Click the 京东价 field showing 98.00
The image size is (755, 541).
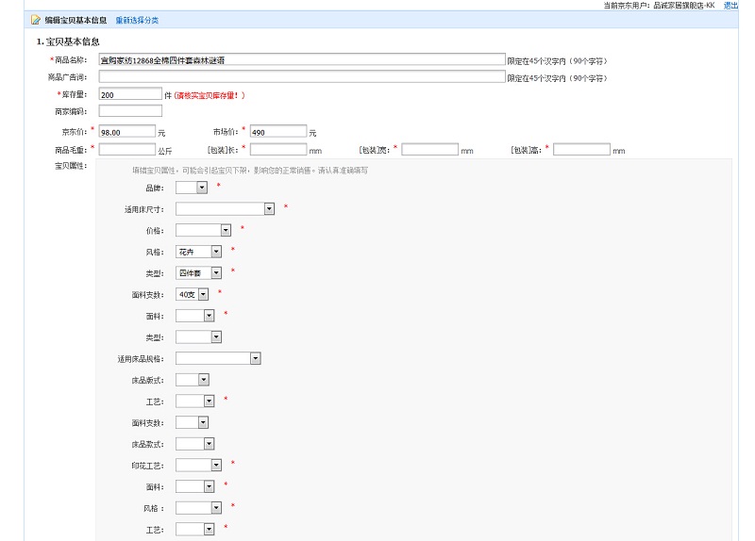126,132
